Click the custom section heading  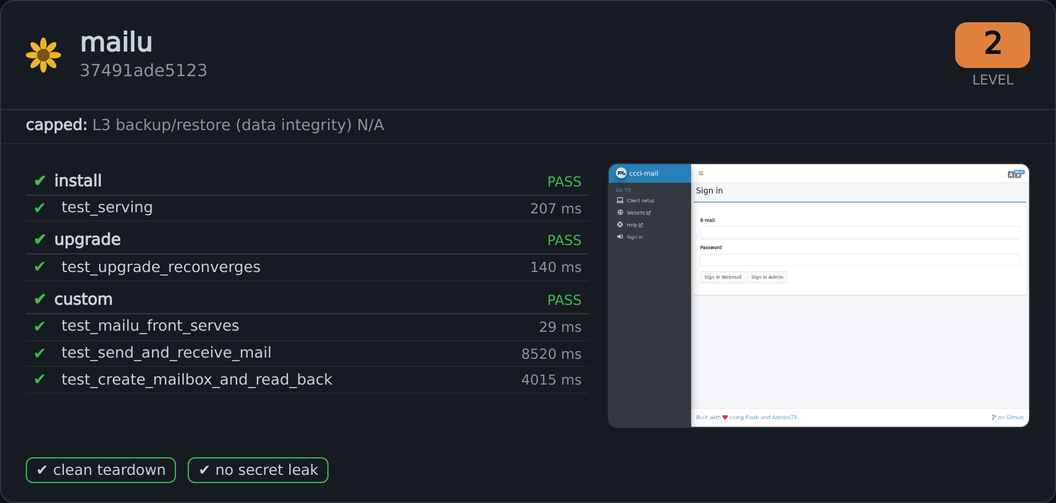tap(83, 299)
